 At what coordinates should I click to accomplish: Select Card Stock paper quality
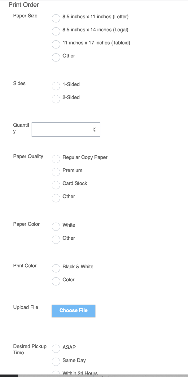(56, 185)
